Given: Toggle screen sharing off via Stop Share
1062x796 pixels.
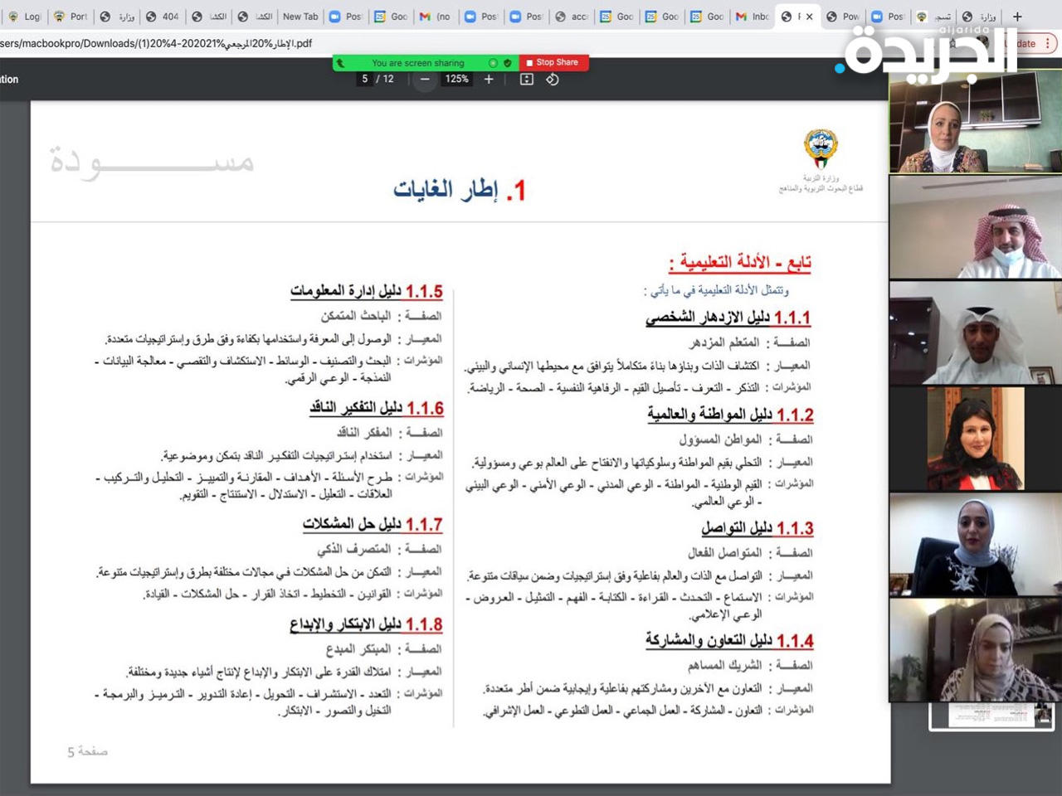Looking at the screenshot, I should 553,62.
